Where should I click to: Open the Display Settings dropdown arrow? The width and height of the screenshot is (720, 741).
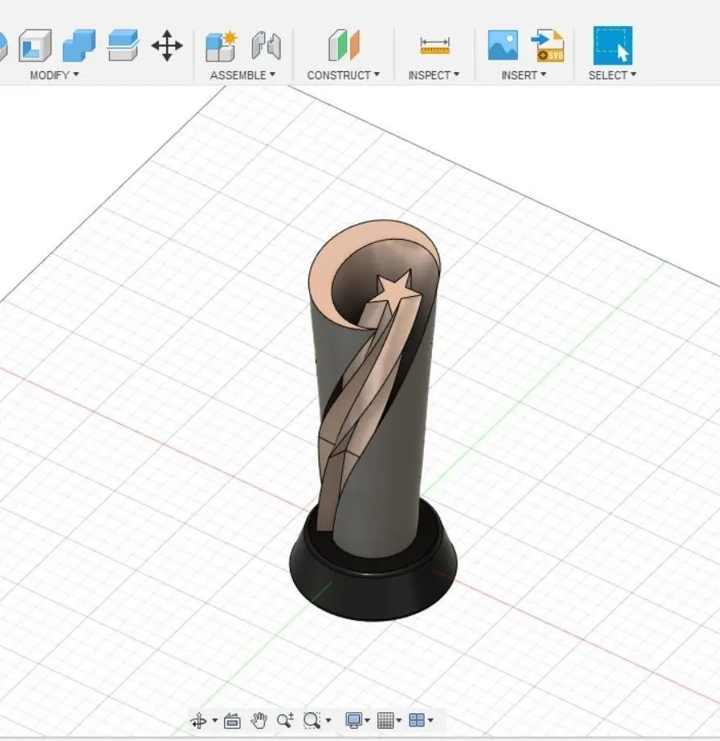367,721
